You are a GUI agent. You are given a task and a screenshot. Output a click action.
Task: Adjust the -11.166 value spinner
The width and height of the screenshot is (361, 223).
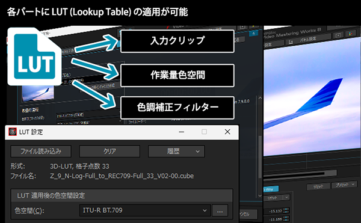(x=286, y=218)
